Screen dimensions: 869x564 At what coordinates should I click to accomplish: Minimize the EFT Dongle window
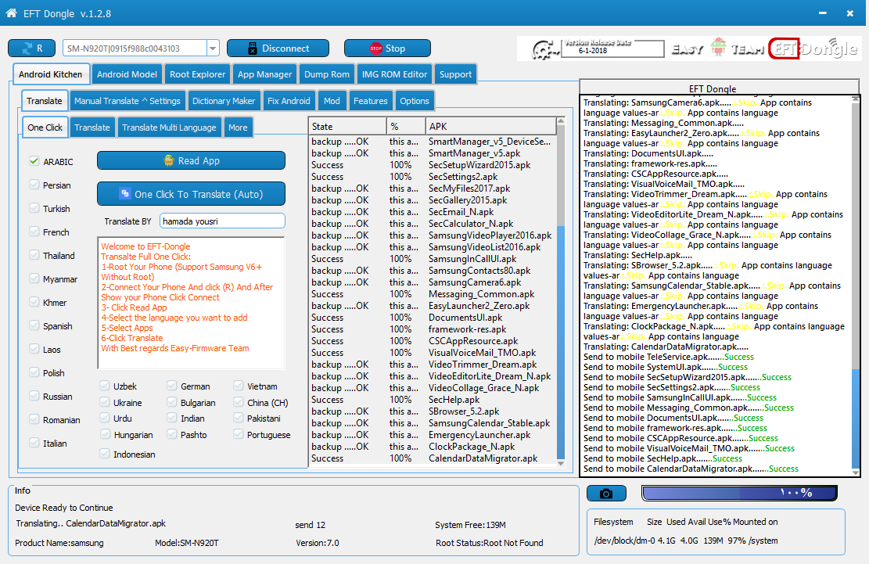(x=822, y=13)
